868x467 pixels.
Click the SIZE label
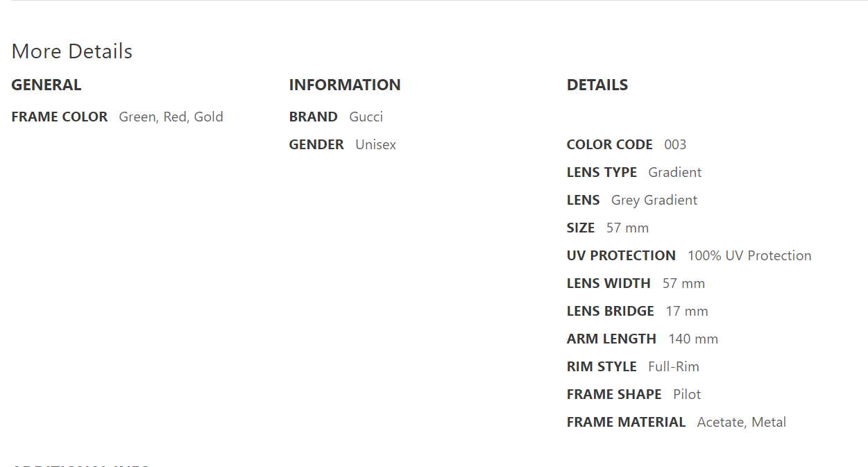pos(581,228)
